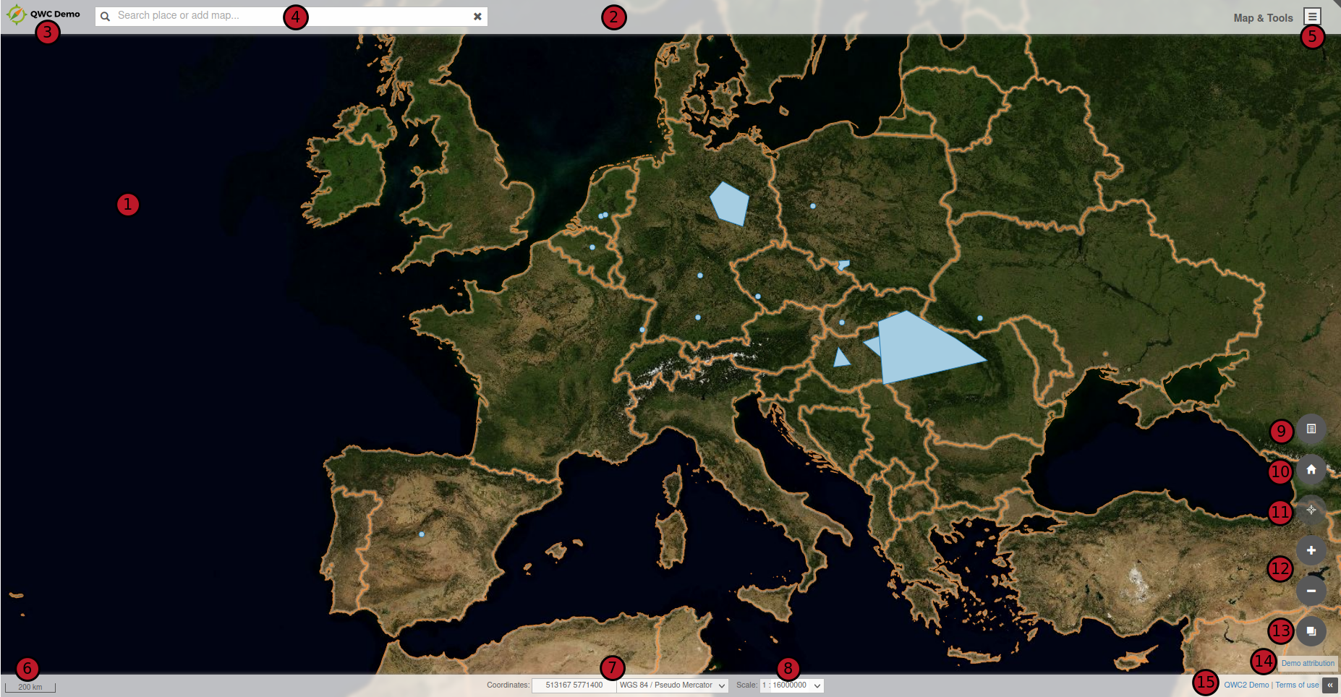The height and width of the screenshot is (697, 1341).
Task: Zoom out with the minus button
Action: [1311, 591]
